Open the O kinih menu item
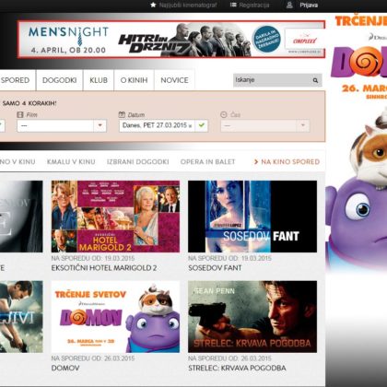This screenshot has width=387, height=387. pyautogui.click(x=134, y=80)
